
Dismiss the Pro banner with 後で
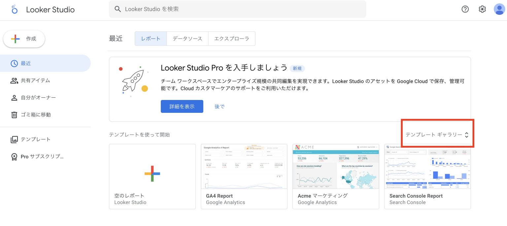(219, 106)
